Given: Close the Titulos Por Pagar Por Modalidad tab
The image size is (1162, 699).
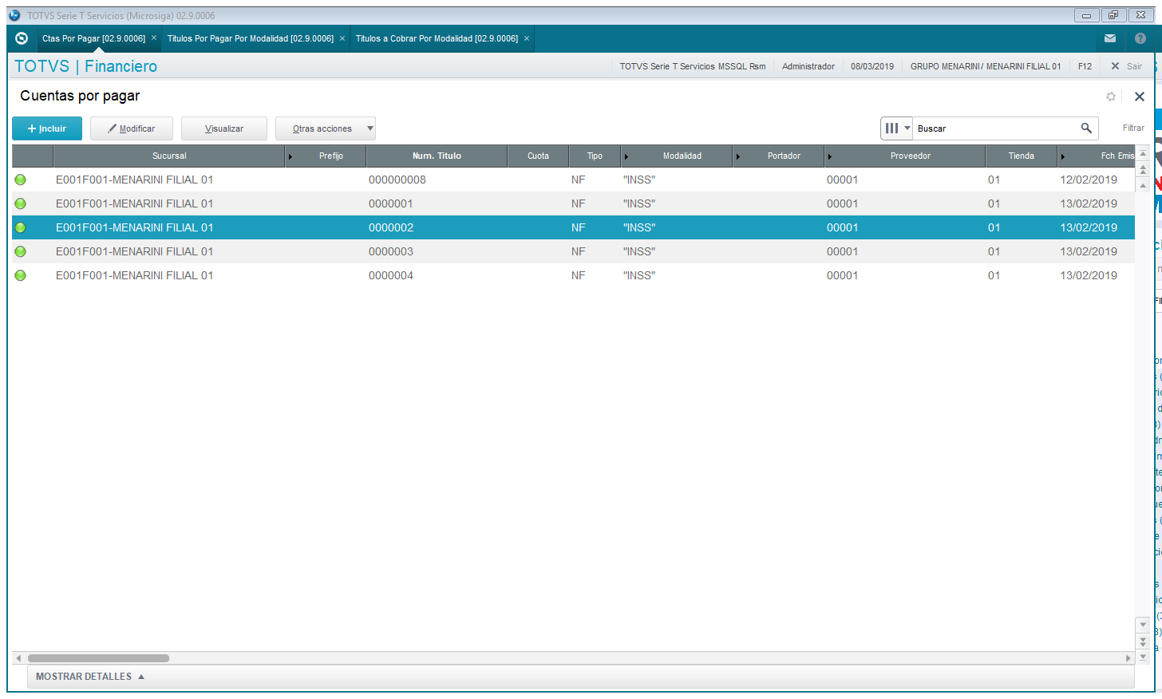Looking at the screenshot, I should point(342,38).
